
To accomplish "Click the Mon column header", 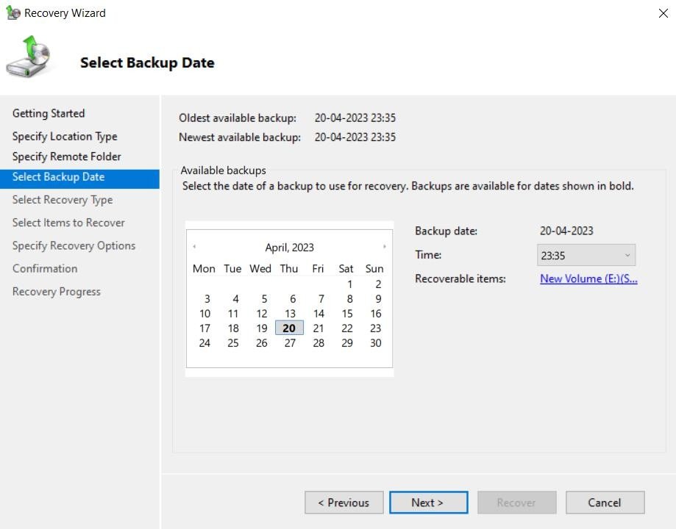I will tap(204, 268).
